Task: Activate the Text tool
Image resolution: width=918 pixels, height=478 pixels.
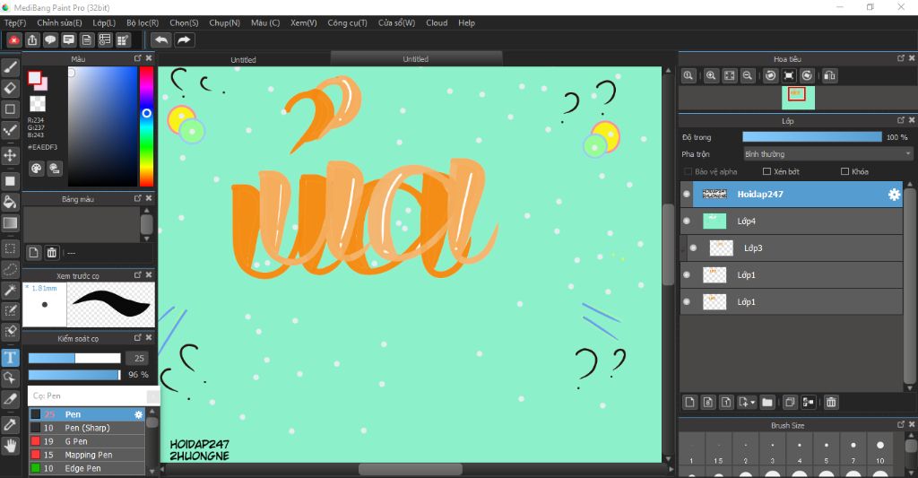Action: click(x=10, y=357)
